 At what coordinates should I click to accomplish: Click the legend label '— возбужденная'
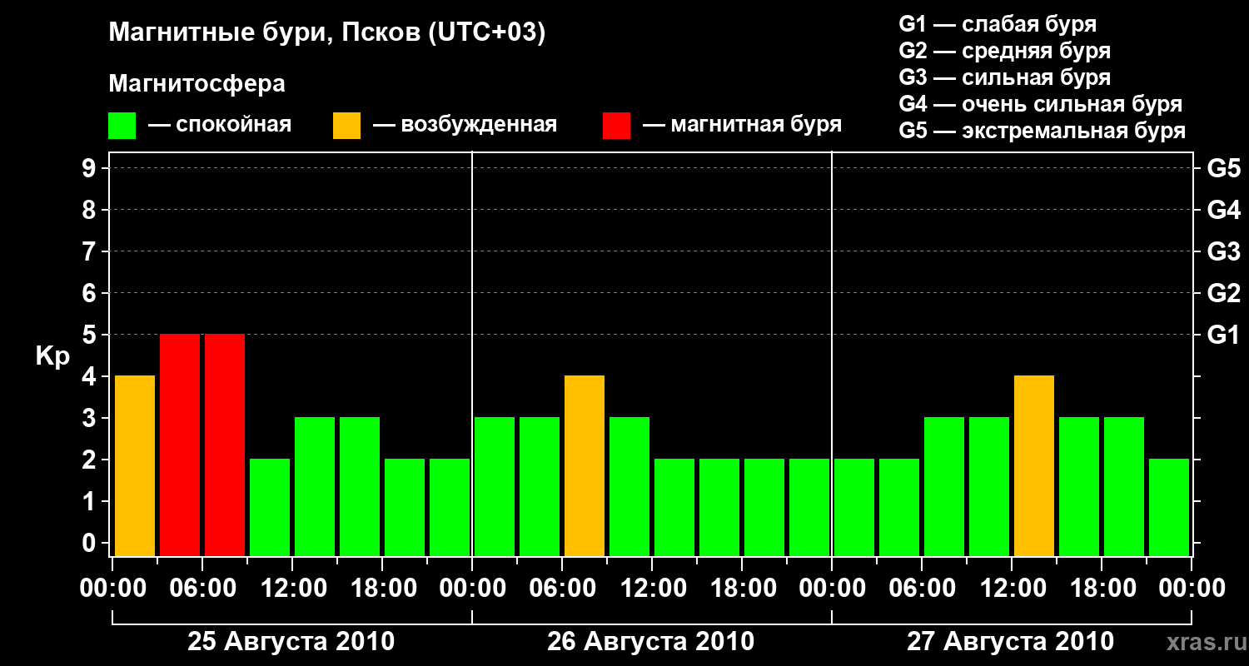[465, 126]
